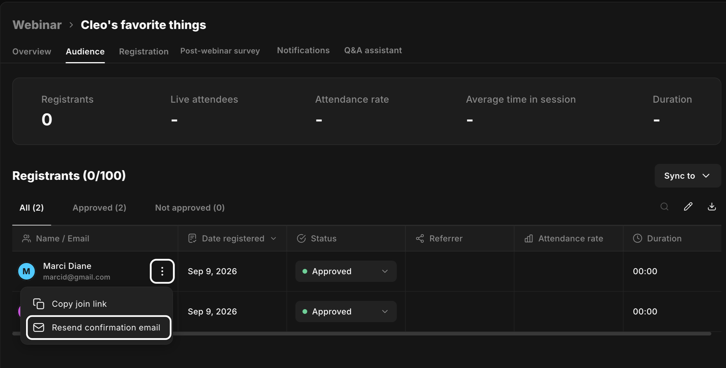Click the Cleo's favorite things title
Screen dimensions: 726x368
pos(143,25)
